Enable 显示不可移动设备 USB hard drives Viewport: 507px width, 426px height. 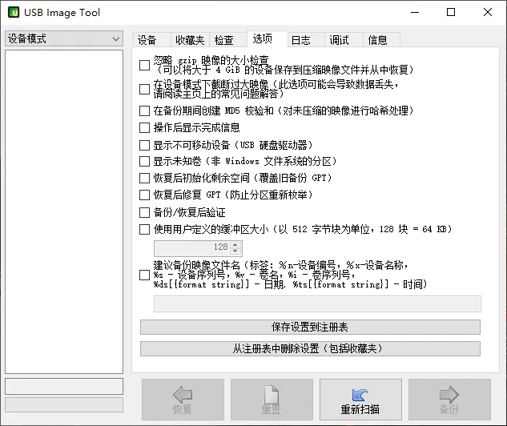click(144, 145)
